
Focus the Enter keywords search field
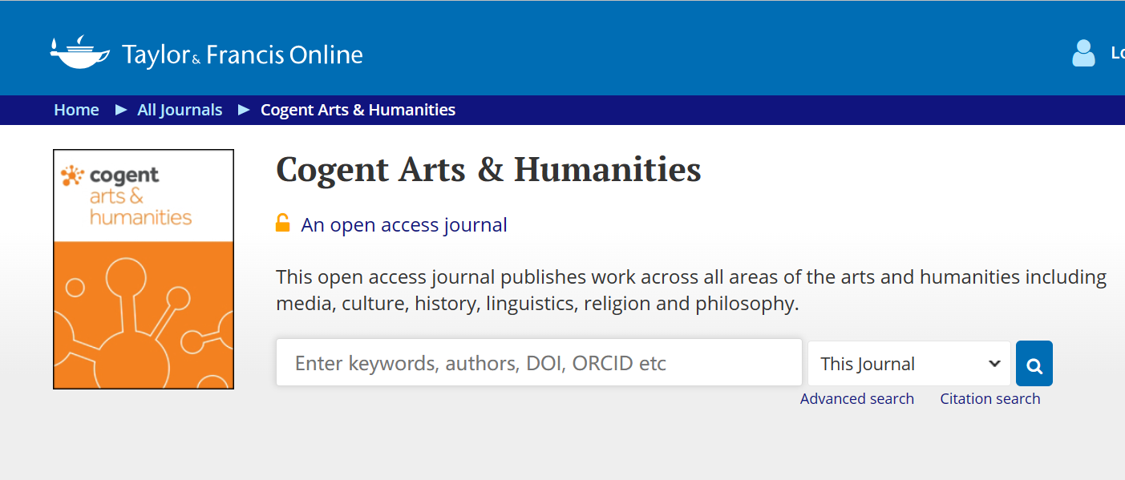539,364
